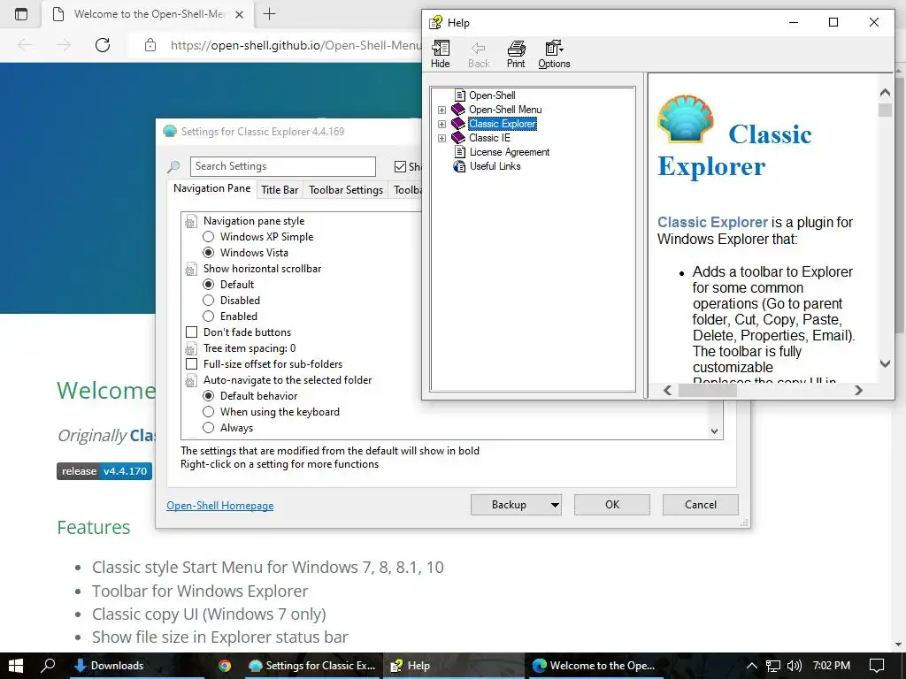Select the Open-Shell page icon in Help tree
The width and height of the screenshot is (906, 679).
(x=460, y=95)
